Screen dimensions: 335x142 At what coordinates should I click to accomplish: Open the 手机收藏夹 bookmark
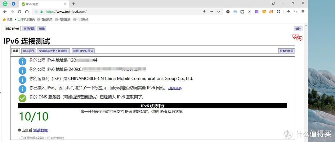26,19
